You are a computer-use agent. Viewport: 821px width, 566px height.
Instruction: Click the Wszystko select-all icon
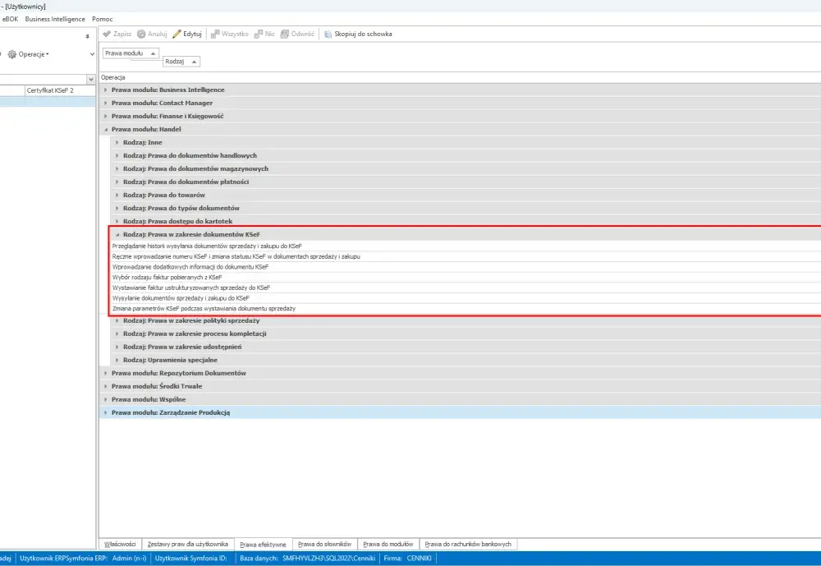[x=214, y=34]
